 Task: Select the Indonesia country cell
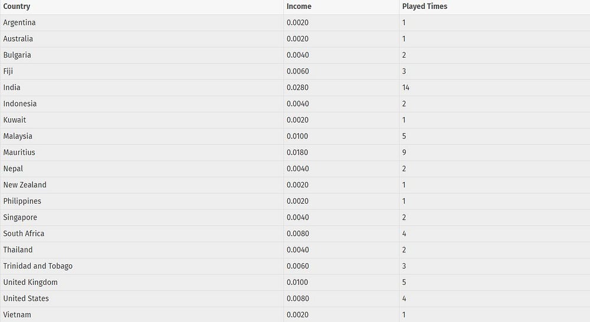pos(142,104)
